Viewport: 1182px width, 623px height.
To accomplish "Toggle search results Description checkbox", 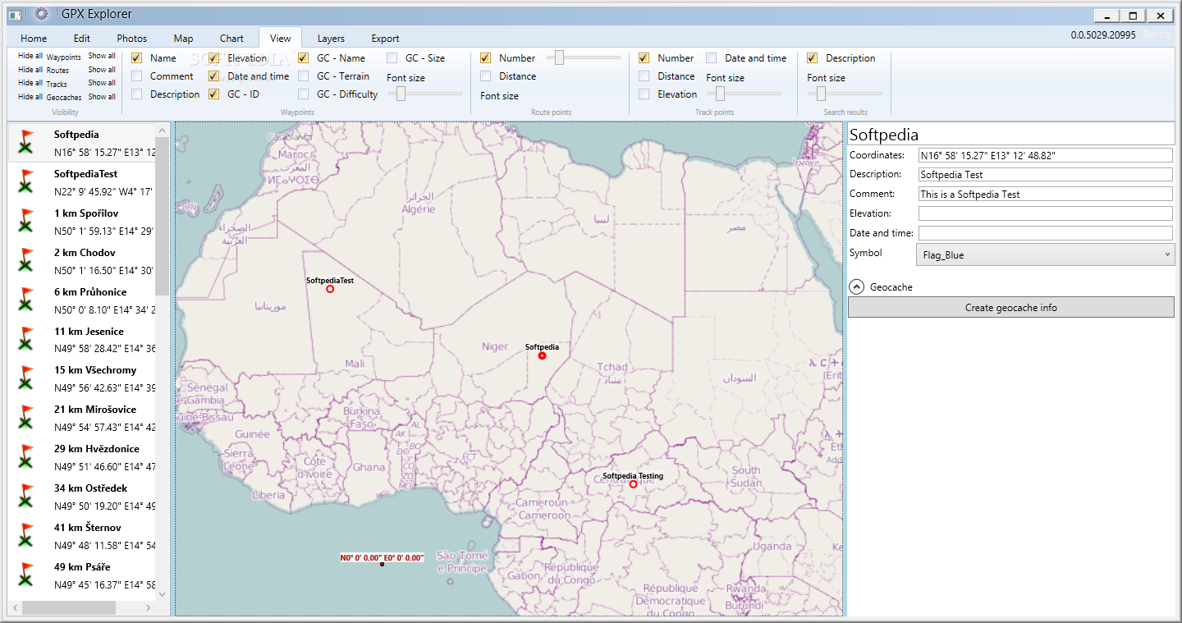I will pyautogui.click(x=813, y=58).
